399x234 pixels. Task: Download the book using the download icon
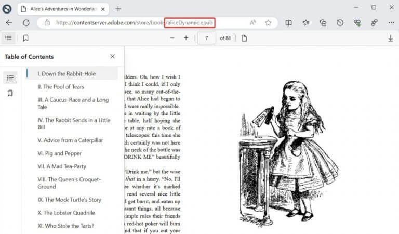pos(390,38)
